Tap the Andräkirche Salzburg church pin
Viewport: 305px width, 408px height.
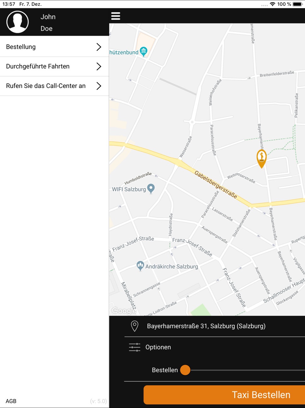[x=140, y=266]
